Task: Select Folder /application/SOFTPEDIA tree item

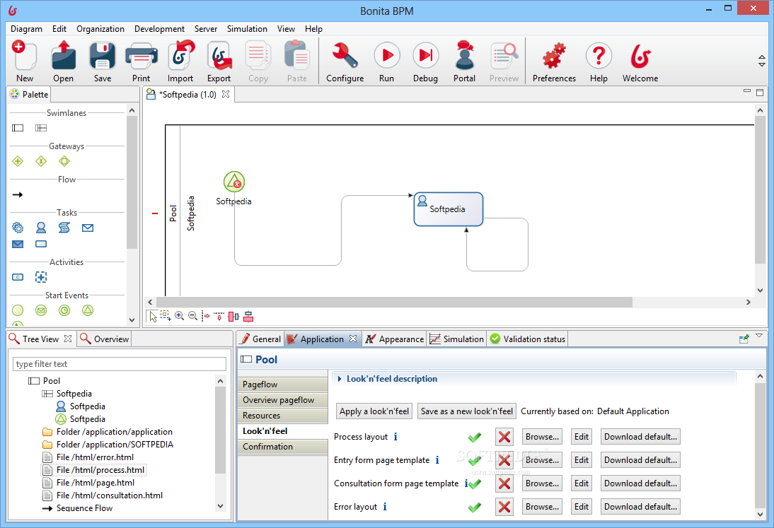Action: pos(108,444)
